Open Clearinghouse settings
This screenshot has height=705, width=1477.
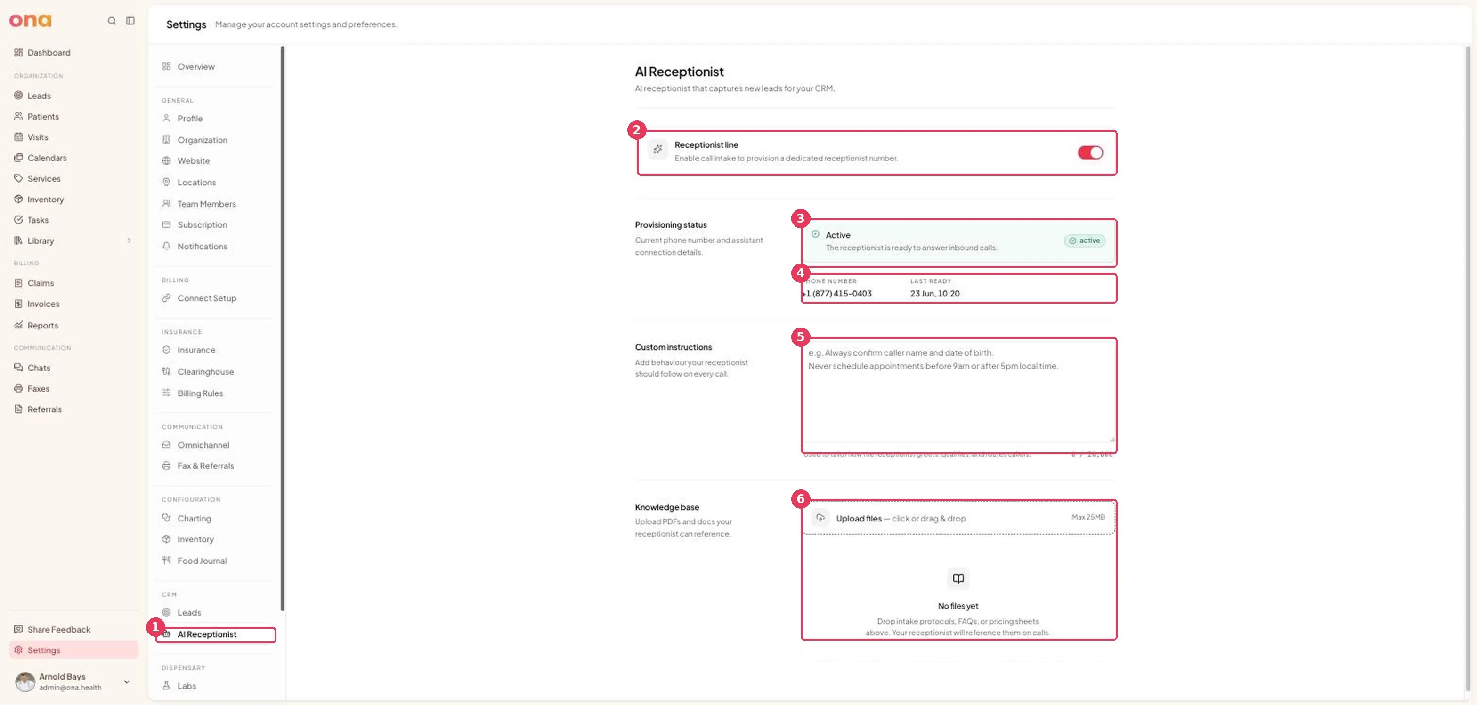coord(205,372)
